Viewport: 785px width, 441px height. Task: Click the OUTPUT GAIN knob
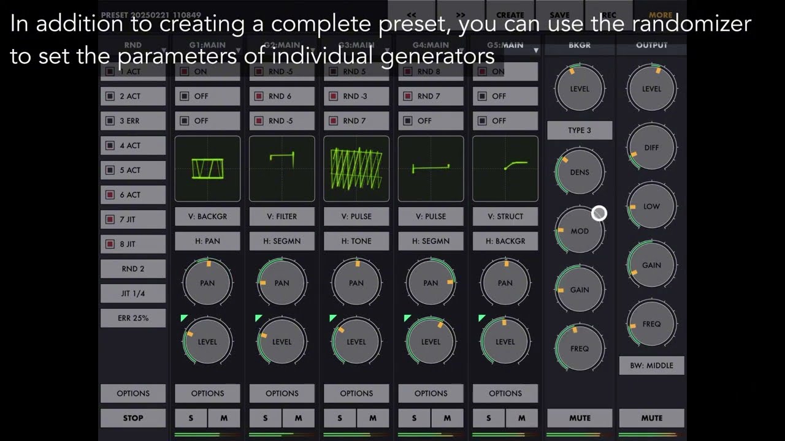point(651,265)
